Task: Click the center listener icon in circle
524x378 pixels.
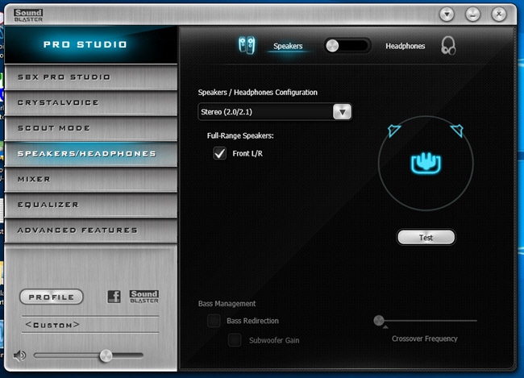Action: (x=426, y=164)
